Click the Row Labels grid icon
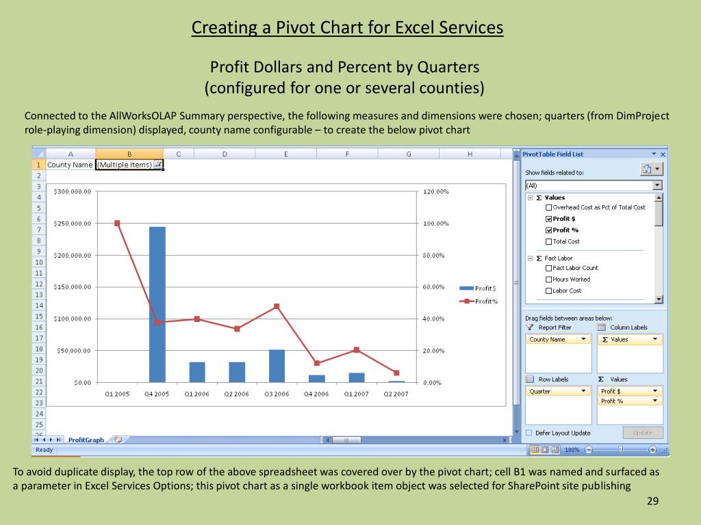The width and height of the screenshot is (701, 525). (530, 379)
